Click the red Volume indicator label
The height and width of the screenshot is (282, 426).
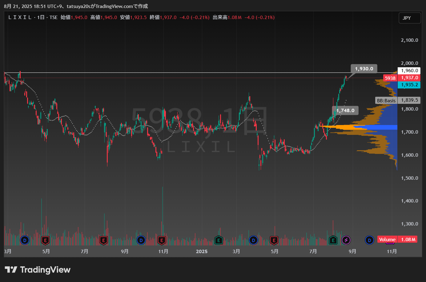coord(387,239)
